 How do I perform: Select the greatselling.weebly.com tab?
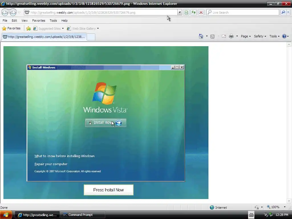point(44,37)
